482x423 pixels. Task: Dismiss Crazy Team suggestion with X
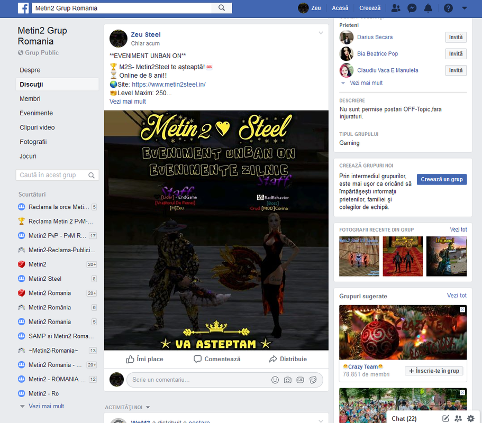[x=462, y=310]
